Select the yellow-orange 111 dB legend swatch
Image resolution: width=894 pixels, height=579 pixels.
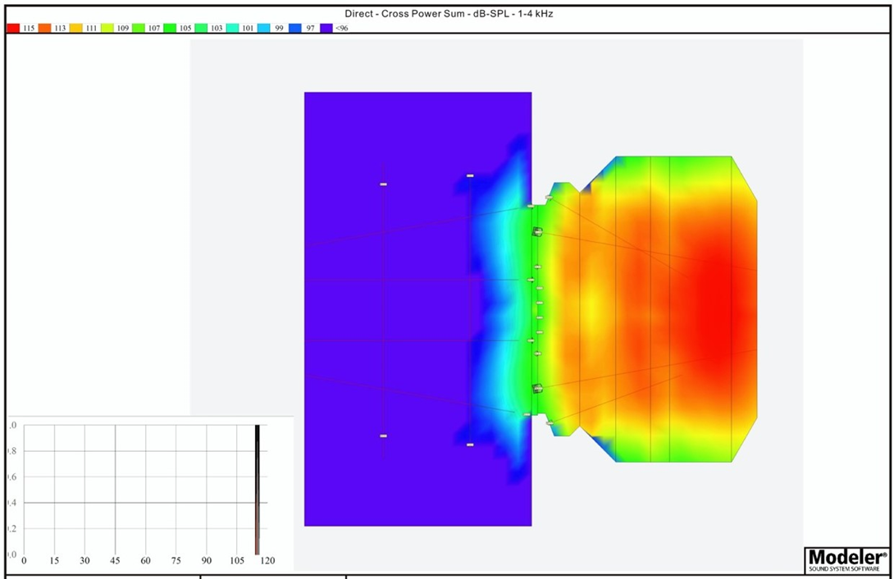coord(75,28)
